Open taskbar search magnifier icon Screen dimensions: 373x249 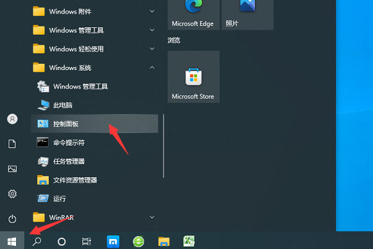(37, 242)
